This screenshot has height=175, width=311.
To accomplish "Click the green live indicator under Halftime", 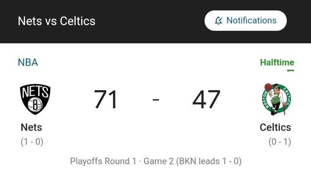I will pos(291,70).
